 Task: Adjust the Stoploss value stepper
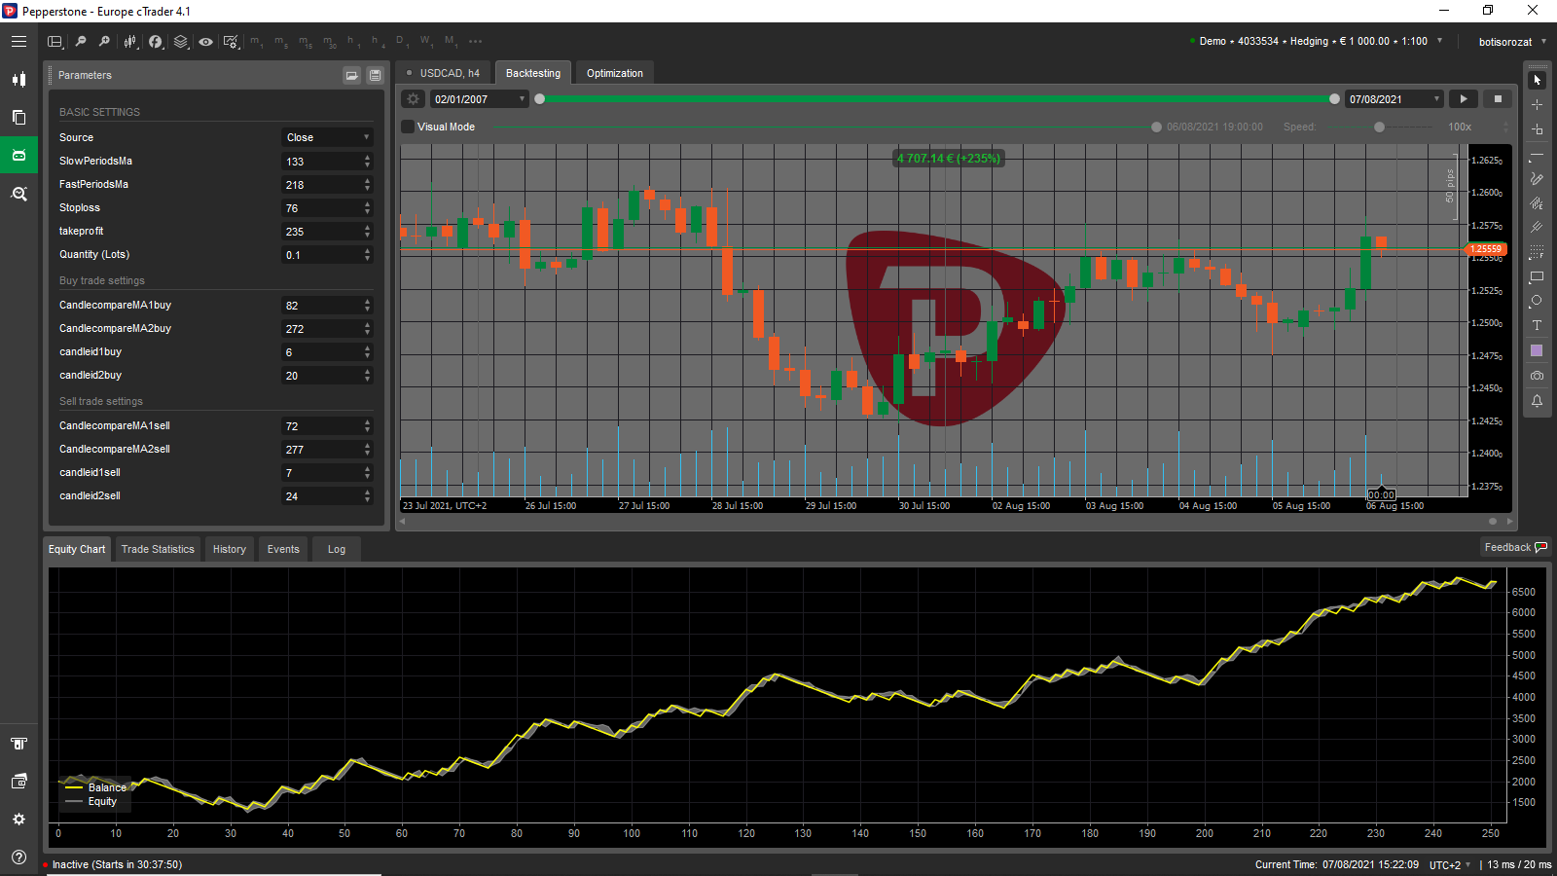point(367,207)
